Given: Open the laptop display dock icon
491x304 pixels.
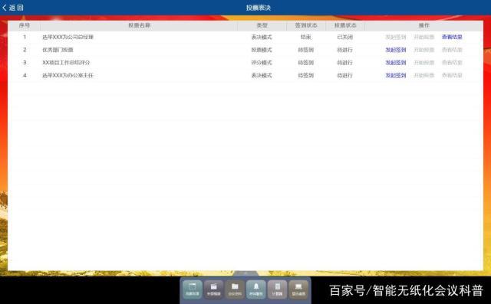Looking at the screenshot, I should 298,289.
